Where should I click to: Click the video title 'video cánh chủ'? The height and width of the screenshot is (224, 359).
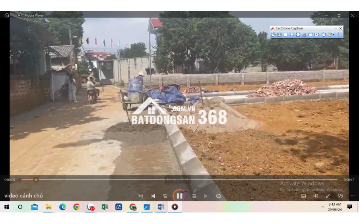click(23, 196)
